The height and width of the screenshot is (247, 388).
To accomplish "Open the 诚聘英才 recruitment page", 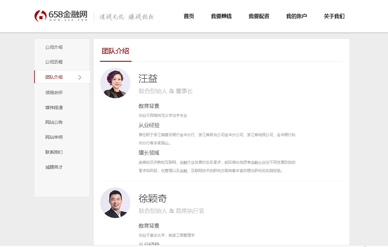I will (x=54, y=167).
